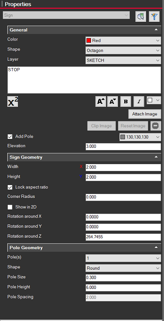Image resolution: width=164 pixels, height=321 pixels.
Task: Click the Pole Spacing label
Action: (20, 297)
